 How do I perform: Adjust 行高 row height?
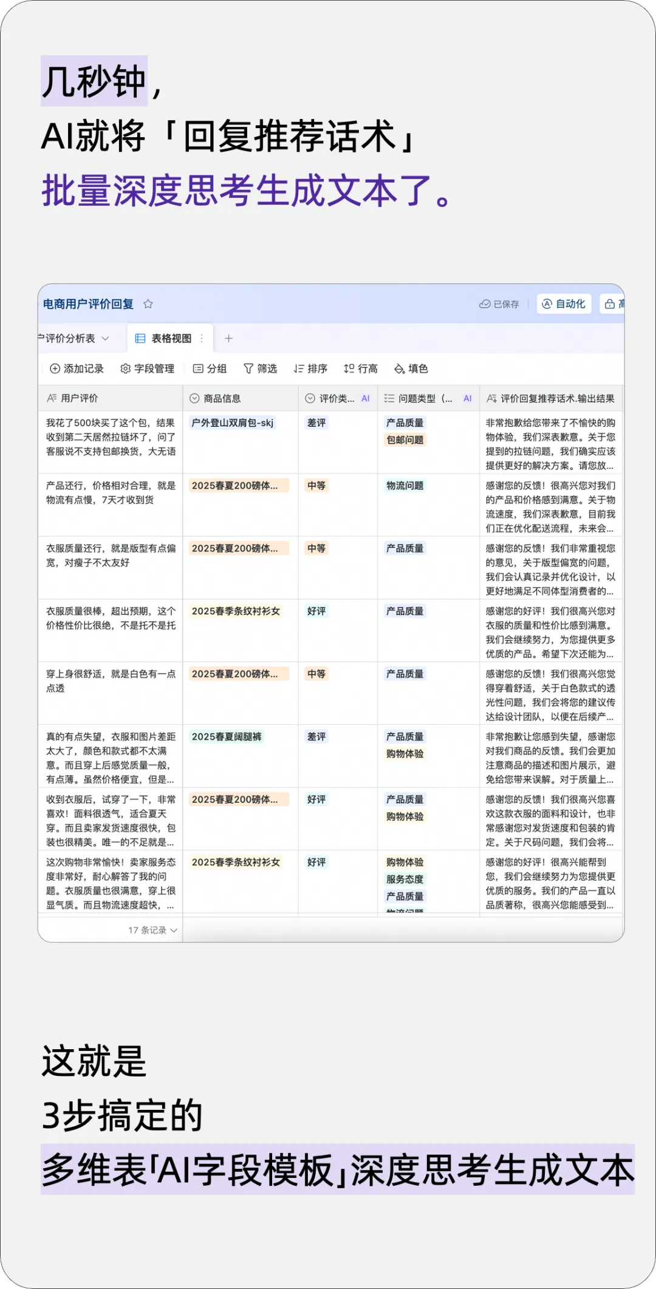(361, 369)
